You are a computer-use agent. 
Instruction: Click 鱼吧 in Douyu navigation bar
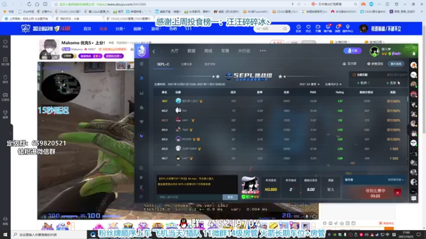[x=173, y=29]
